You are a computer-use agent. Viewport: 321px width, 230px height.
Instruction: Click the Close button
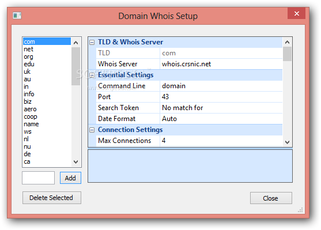point(271,198)
